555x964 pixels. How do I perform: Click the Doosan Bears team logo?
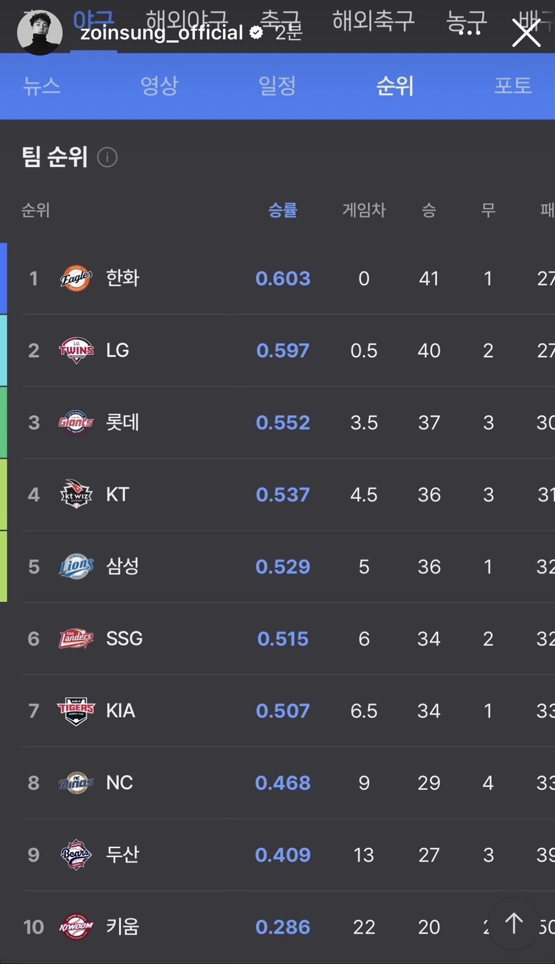click(76, 855)
